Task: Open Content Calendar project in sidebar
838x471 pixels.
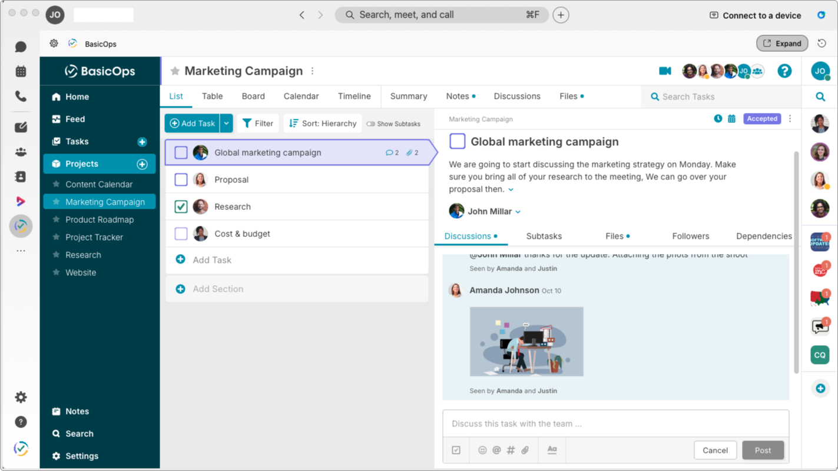Action: pos(99,184)
